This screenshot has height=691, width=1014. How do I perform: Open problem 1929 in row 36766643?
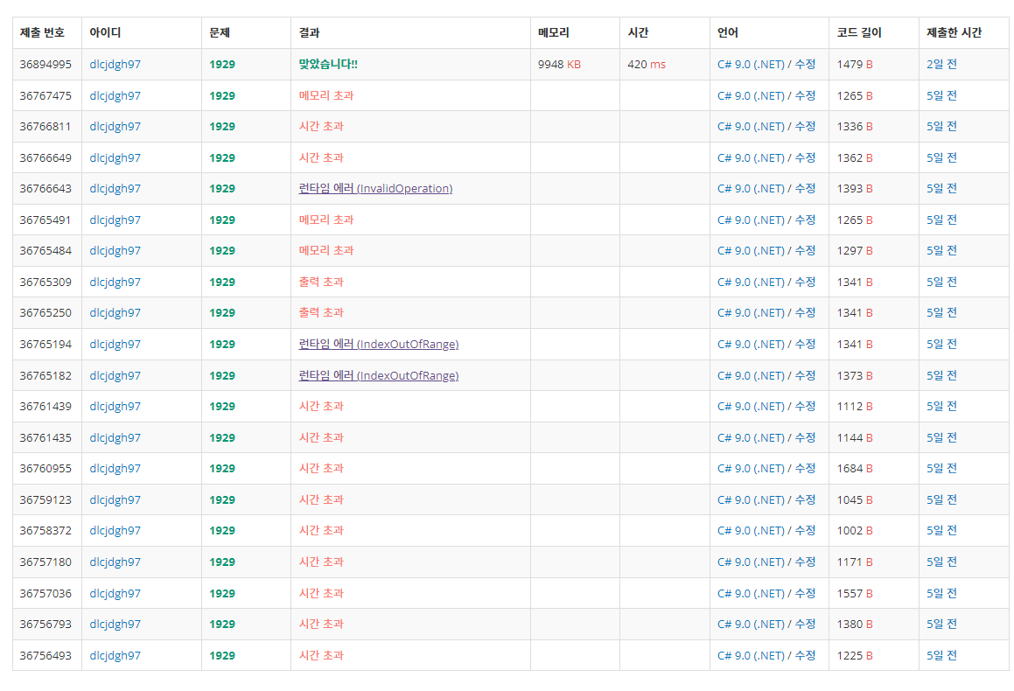click(222, 189)
